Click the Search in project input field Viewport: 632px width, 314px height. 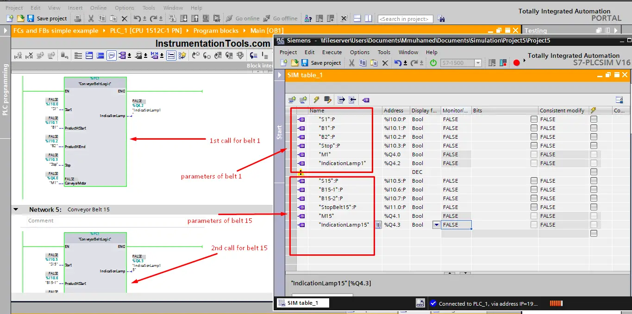click(x=406, y=19)
